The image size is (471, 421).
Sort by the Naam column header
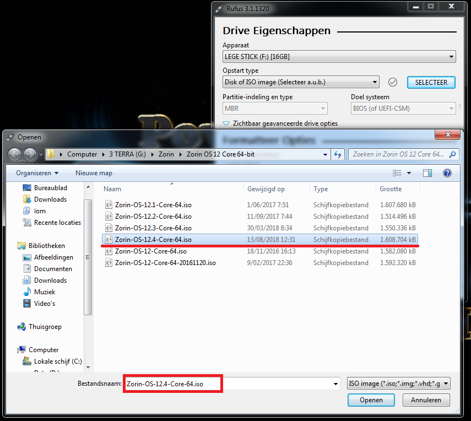(112, 189)
